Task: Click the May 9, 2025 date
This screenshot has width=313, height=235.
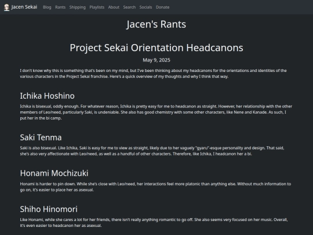Action: tap(156, 60)
